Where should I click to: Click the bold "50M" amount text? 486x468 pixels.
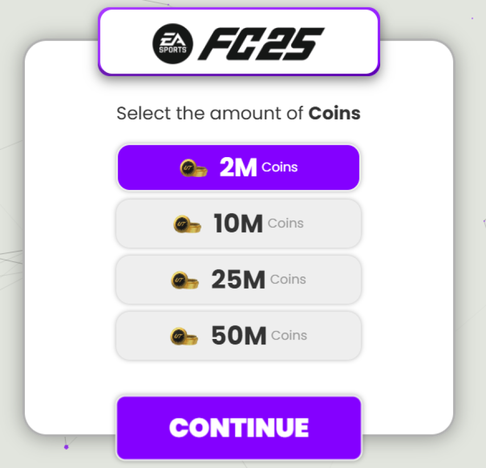click(239, 336)
